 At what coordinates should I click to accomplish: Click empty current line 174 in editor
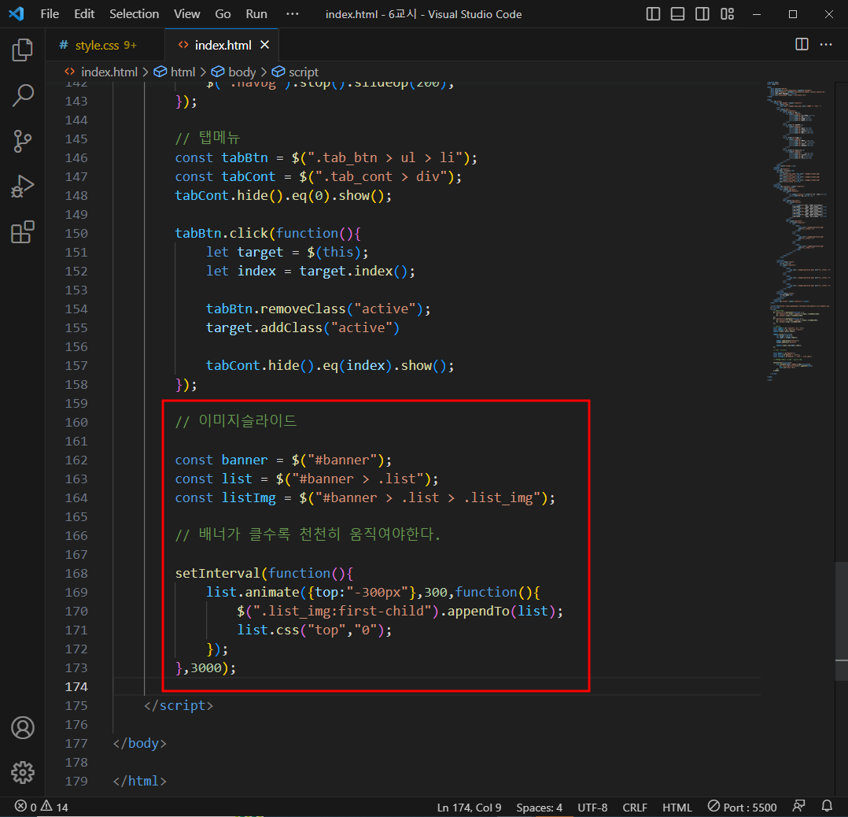coord(437,687)
